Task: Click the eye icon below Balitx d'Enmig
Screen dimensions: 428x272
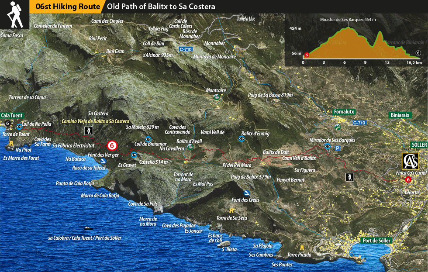Action: click(242, 139)
